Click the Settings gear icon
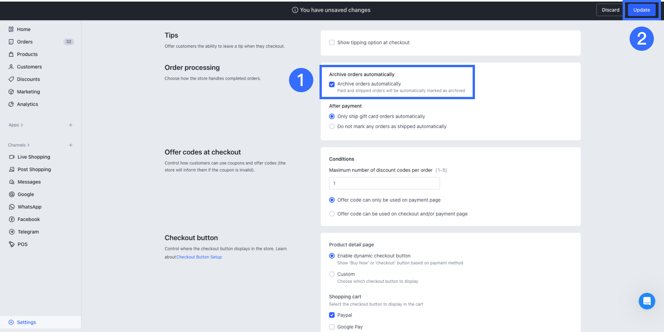The width and height of the screenshot is (664, 332). point(11,322)
